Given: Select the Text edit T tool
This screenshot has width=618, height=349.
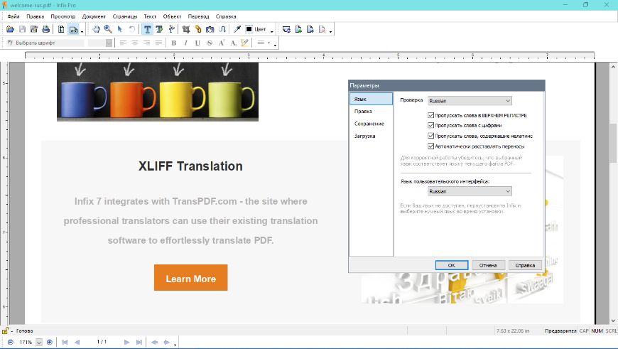Looking at the screenshot, I should [x=148, y=29].
